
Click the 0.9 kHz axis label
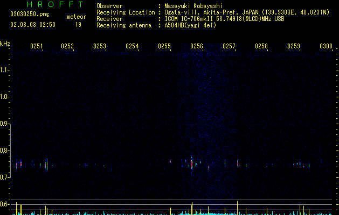point(4,124)
